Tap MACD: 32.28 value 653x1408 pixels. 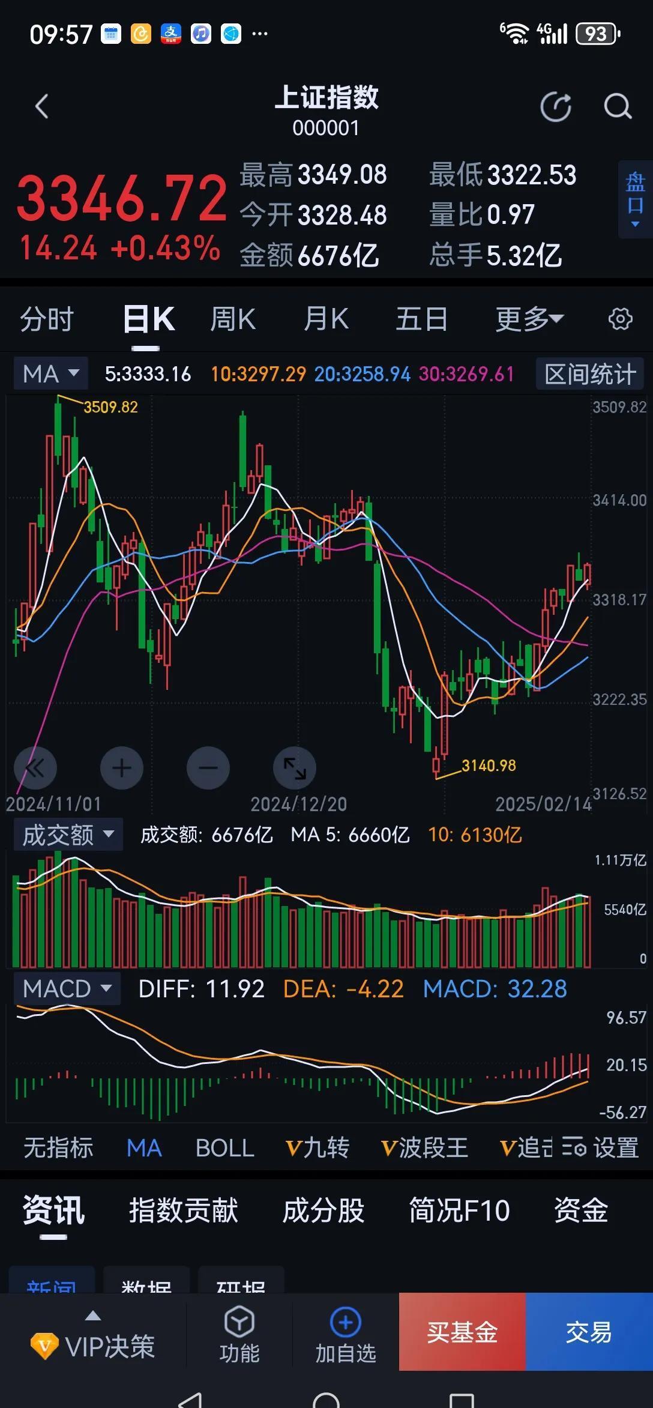pyautogui.click(x=495, y=989)
